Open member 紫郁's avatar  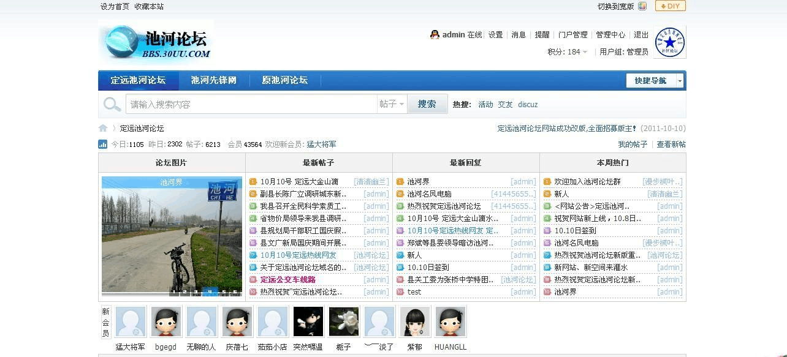click(415, 321)
